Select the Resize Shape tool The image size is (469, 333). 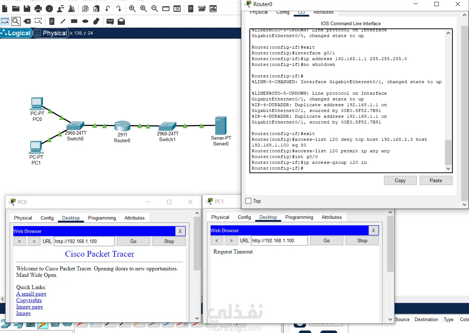(38, 21)
